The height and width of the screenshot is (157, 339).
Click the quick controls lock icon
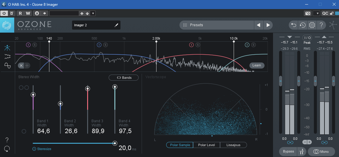(x=331, y=13)
